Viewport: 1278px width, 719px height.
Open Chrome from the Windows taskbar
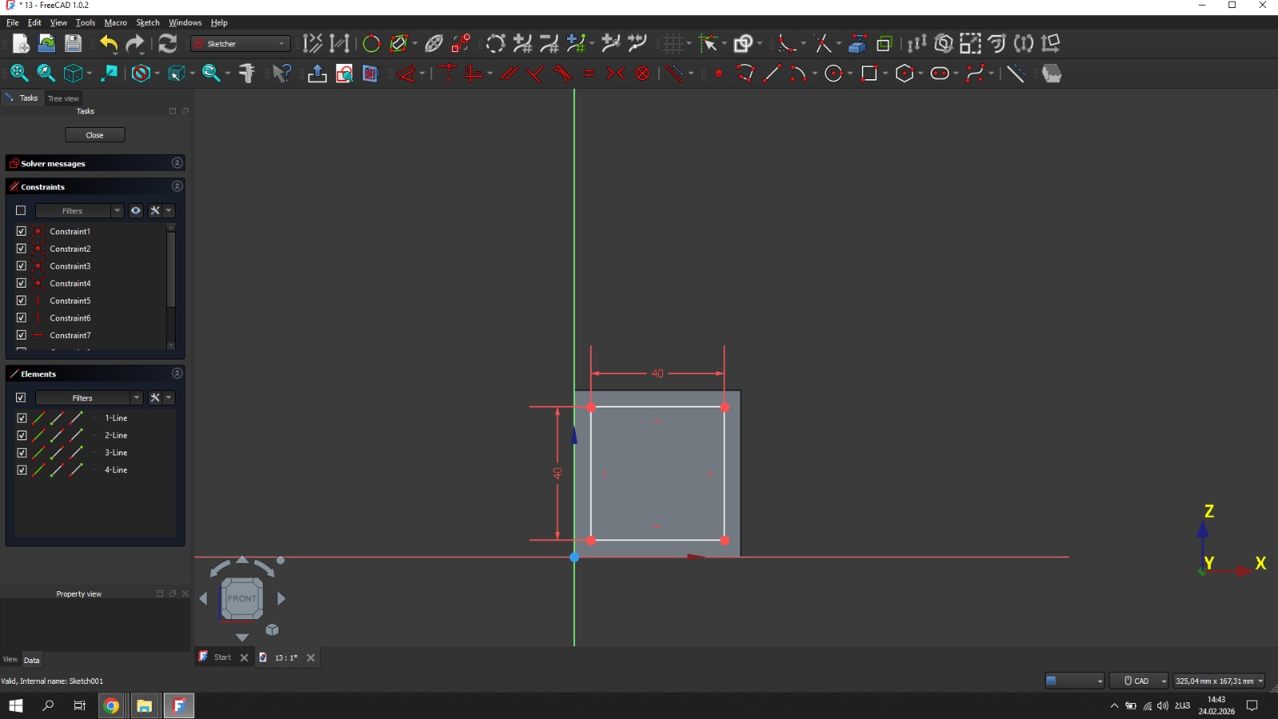111,705
